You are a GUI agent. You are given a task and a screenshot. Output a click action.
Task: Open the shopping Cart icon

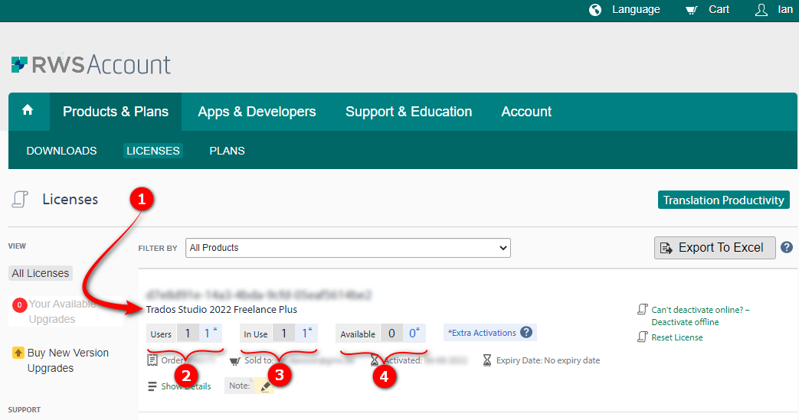692,10
